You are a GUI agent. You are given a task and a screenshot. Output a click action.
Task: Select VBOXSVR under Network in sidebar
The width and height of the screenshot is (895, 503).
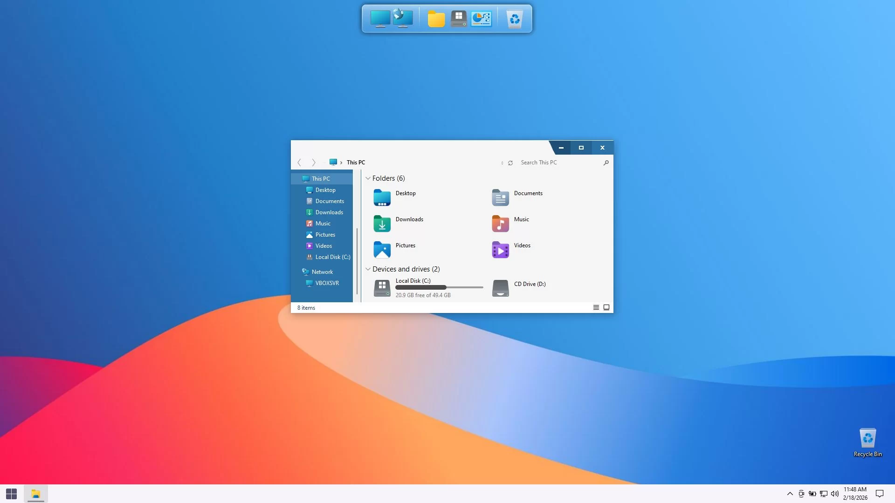tap(327, 283)
